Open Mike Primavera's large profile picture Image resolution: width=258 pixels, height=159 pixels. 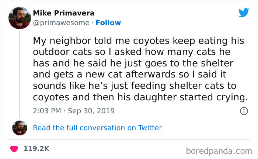click(20, 18)
